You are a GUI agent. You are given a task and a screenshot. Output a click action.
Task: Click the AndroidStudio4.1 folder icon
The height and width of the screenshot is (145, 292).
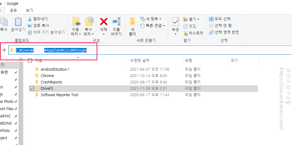coord(37,69)
